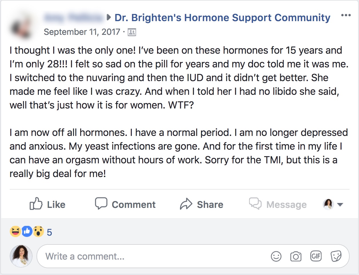This screenshot has height=275, width=359.
Task: Attach a photo using the camera icon
Action: tap(296, 256)
